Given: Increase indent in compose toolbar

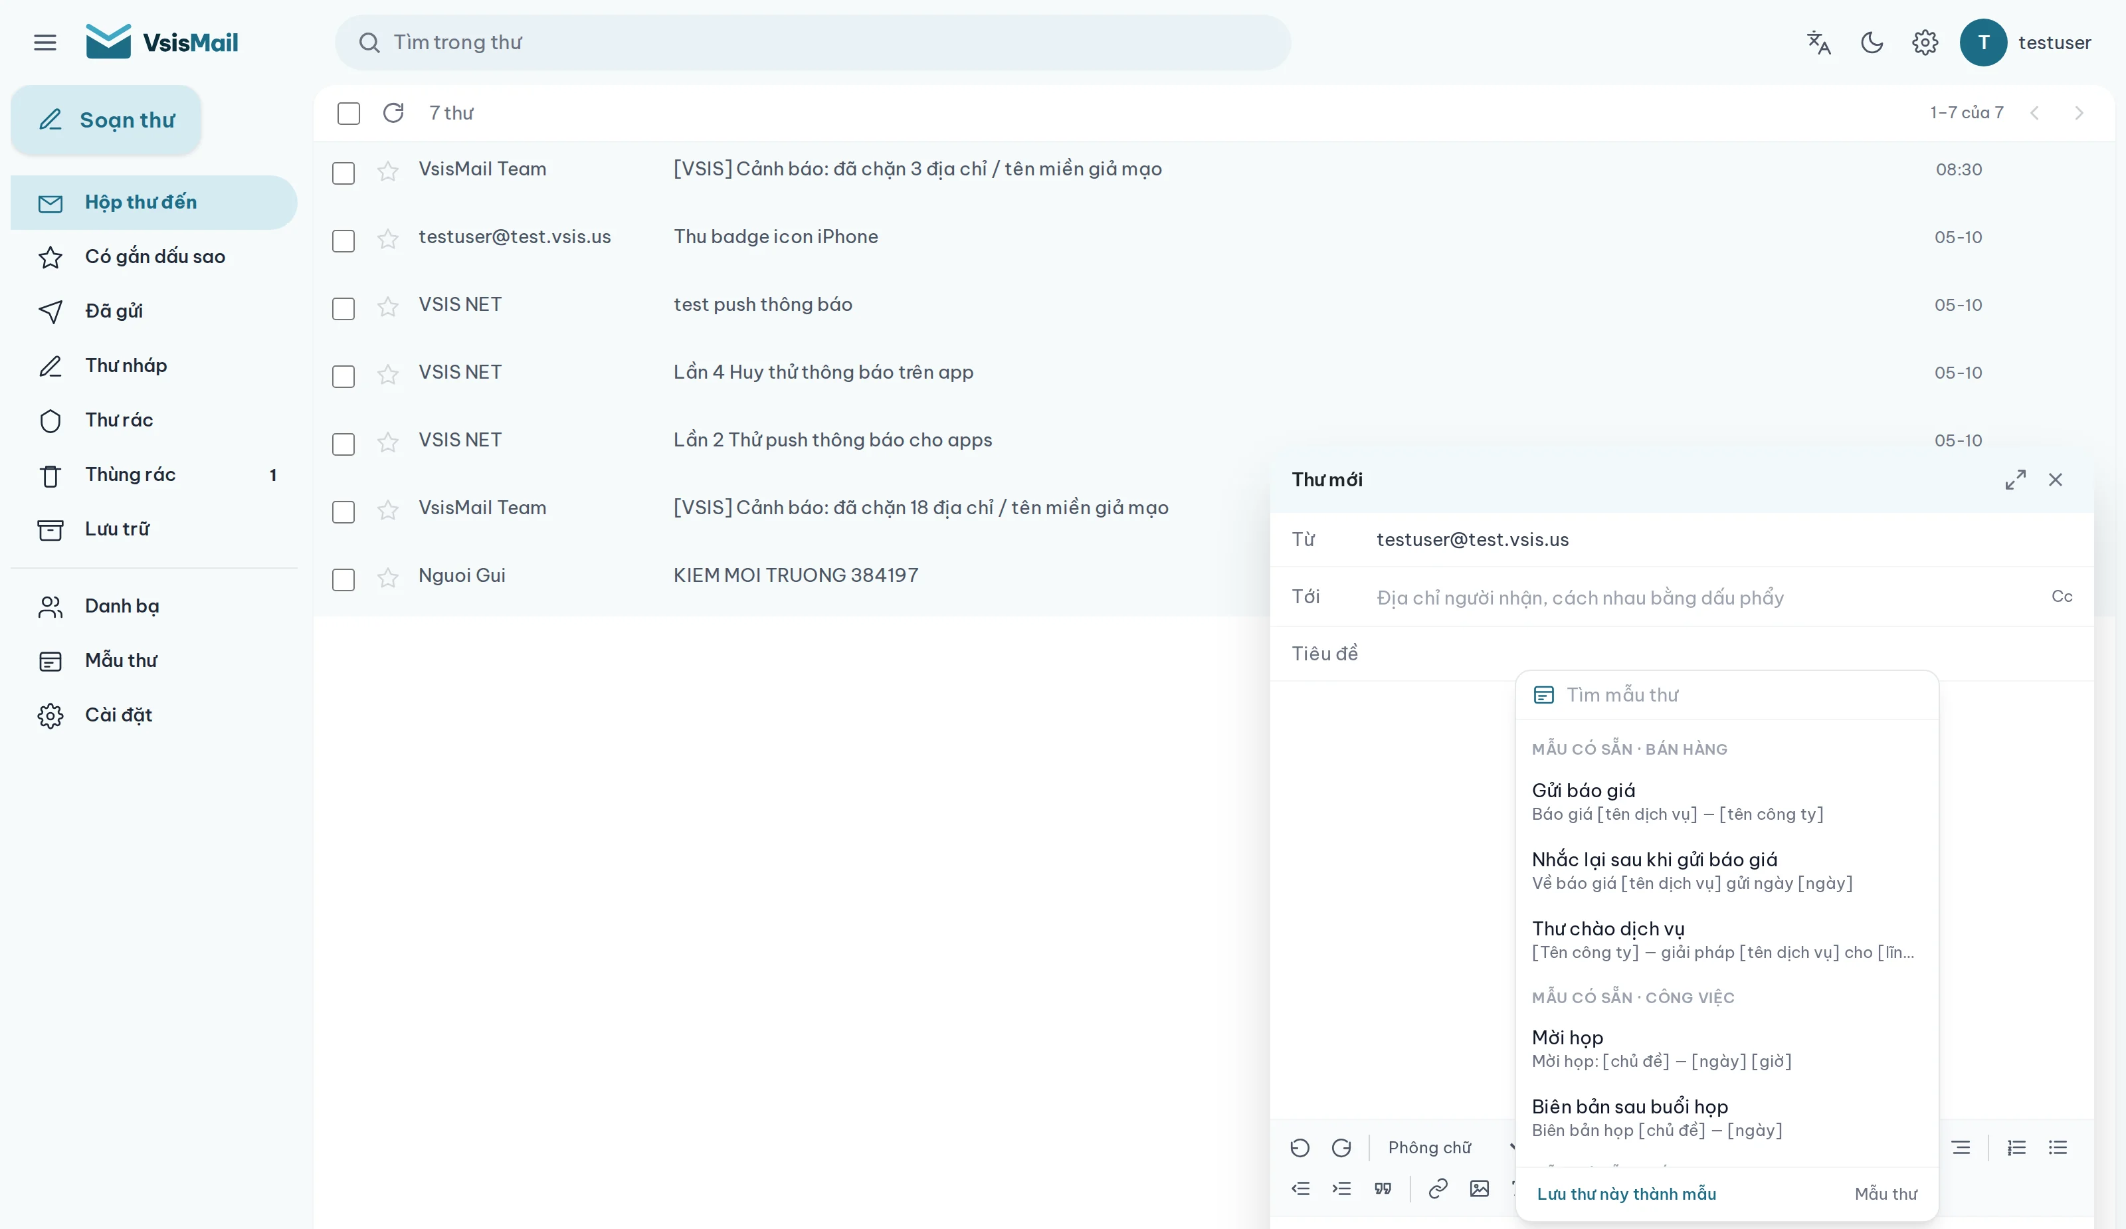Looking at the screenshot, I should pyautogui.click(x=1341, y=1188).
